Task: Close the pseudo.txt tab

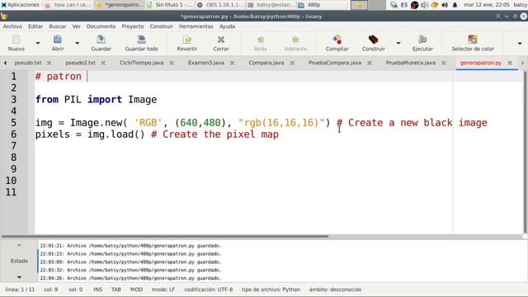Action: (49, 63)
